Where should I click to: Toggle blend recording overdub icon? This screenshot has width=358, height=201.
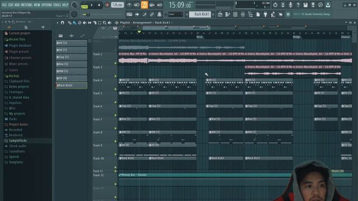(152, 5)
